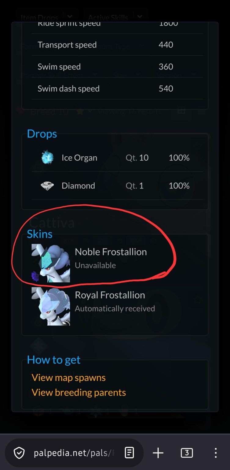The image size is (230, 470).
Task: Expand the Active Skills dropdown arrow
Action: (140, 17)
